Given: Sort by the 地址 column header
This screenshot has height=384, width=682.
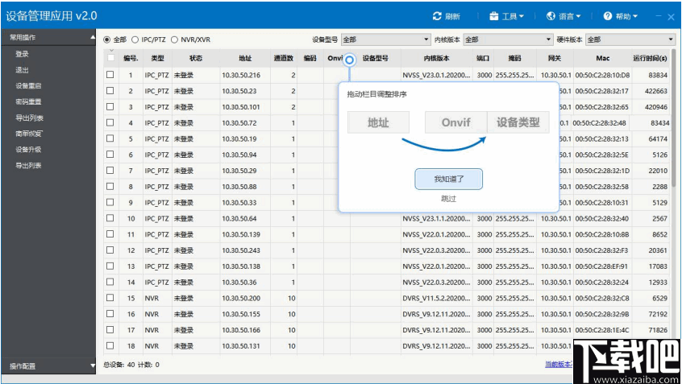Looking at the screenshot, I should coord(245,58).
